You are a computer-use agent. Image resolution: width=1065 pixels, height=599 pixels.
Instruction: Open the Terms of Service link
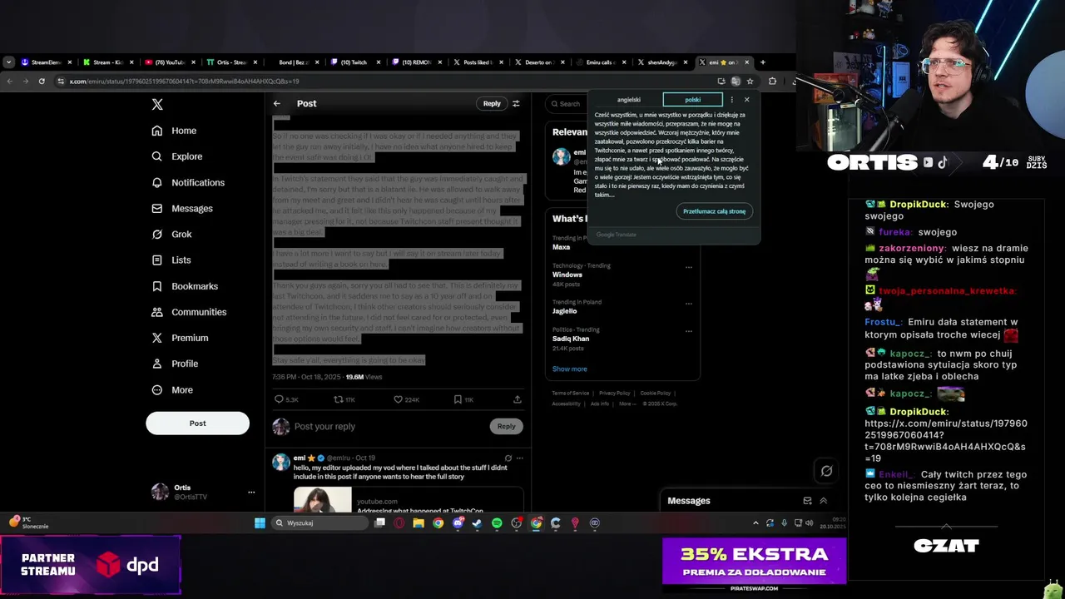coord(571,393)
